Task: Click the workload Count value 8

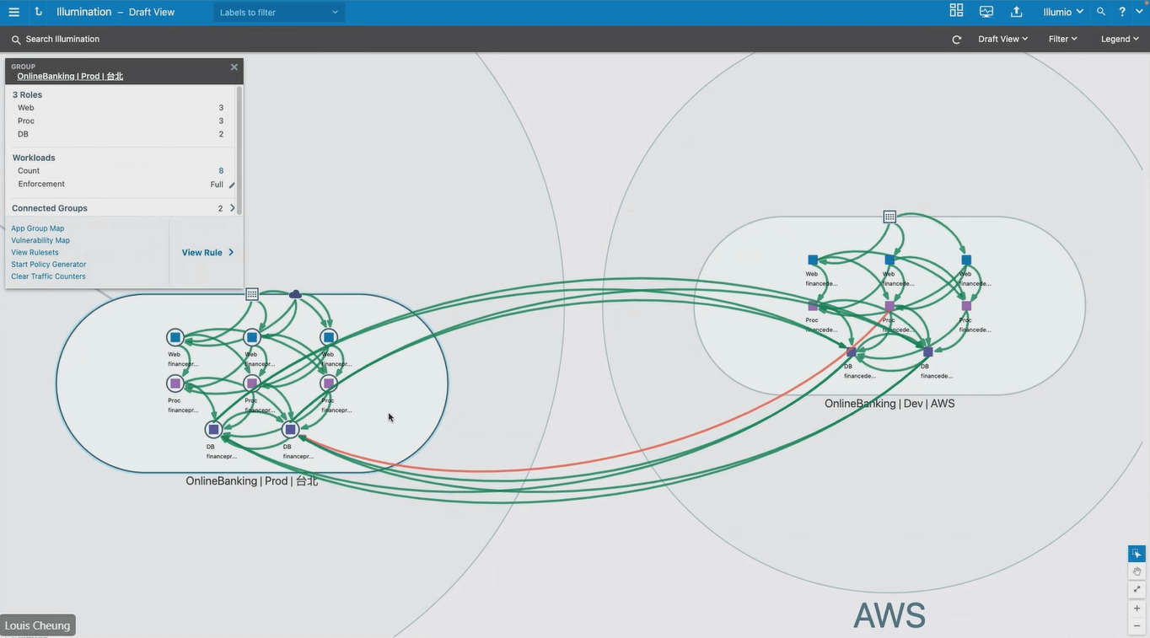Action: pos(221,171)
